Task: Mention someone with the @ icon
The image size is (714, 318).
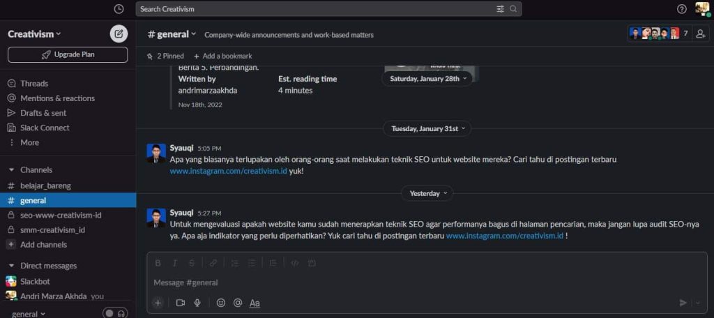Action: pyautogui.click(x=237, y=303)
